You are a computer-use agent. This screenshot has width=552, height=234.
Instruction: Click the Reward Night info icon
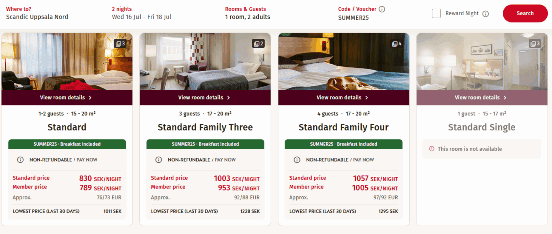(x=485, y=14)
